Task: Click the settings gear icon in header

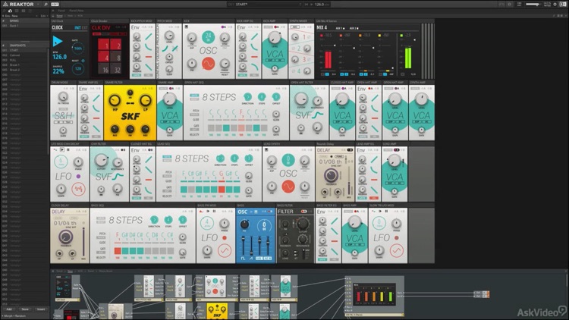Action: 555,5
